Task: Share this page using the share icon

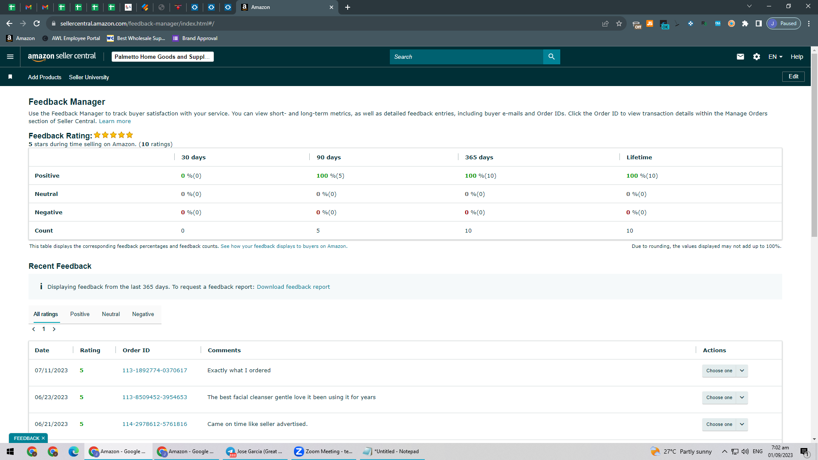Action: tap(605, 23)
